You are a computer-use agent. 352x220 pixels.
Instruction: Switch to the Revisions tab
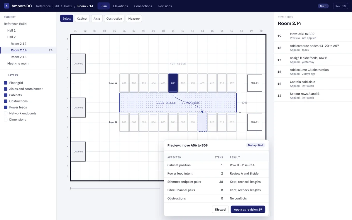pyautogui.click(x=165, y=6)
